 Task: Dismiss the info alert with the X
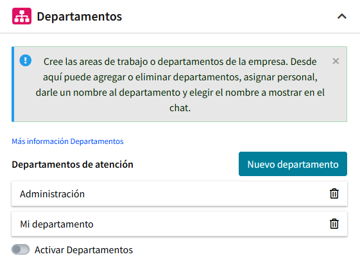(336, 61)
